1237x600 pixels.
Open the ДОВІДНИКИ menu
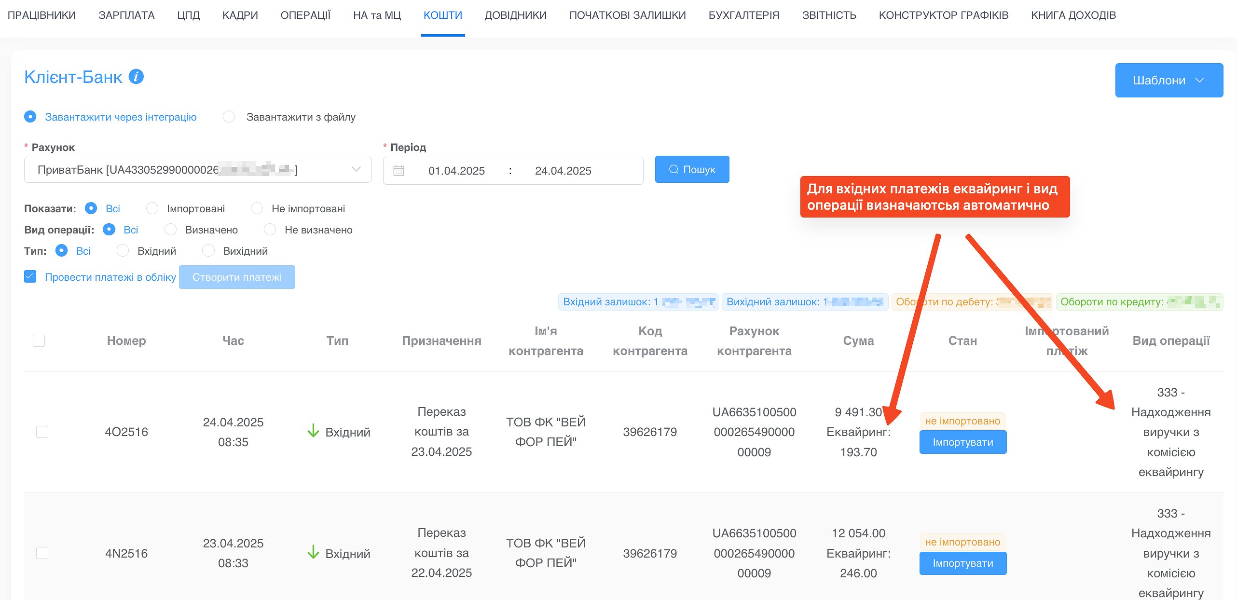[515, 15]
